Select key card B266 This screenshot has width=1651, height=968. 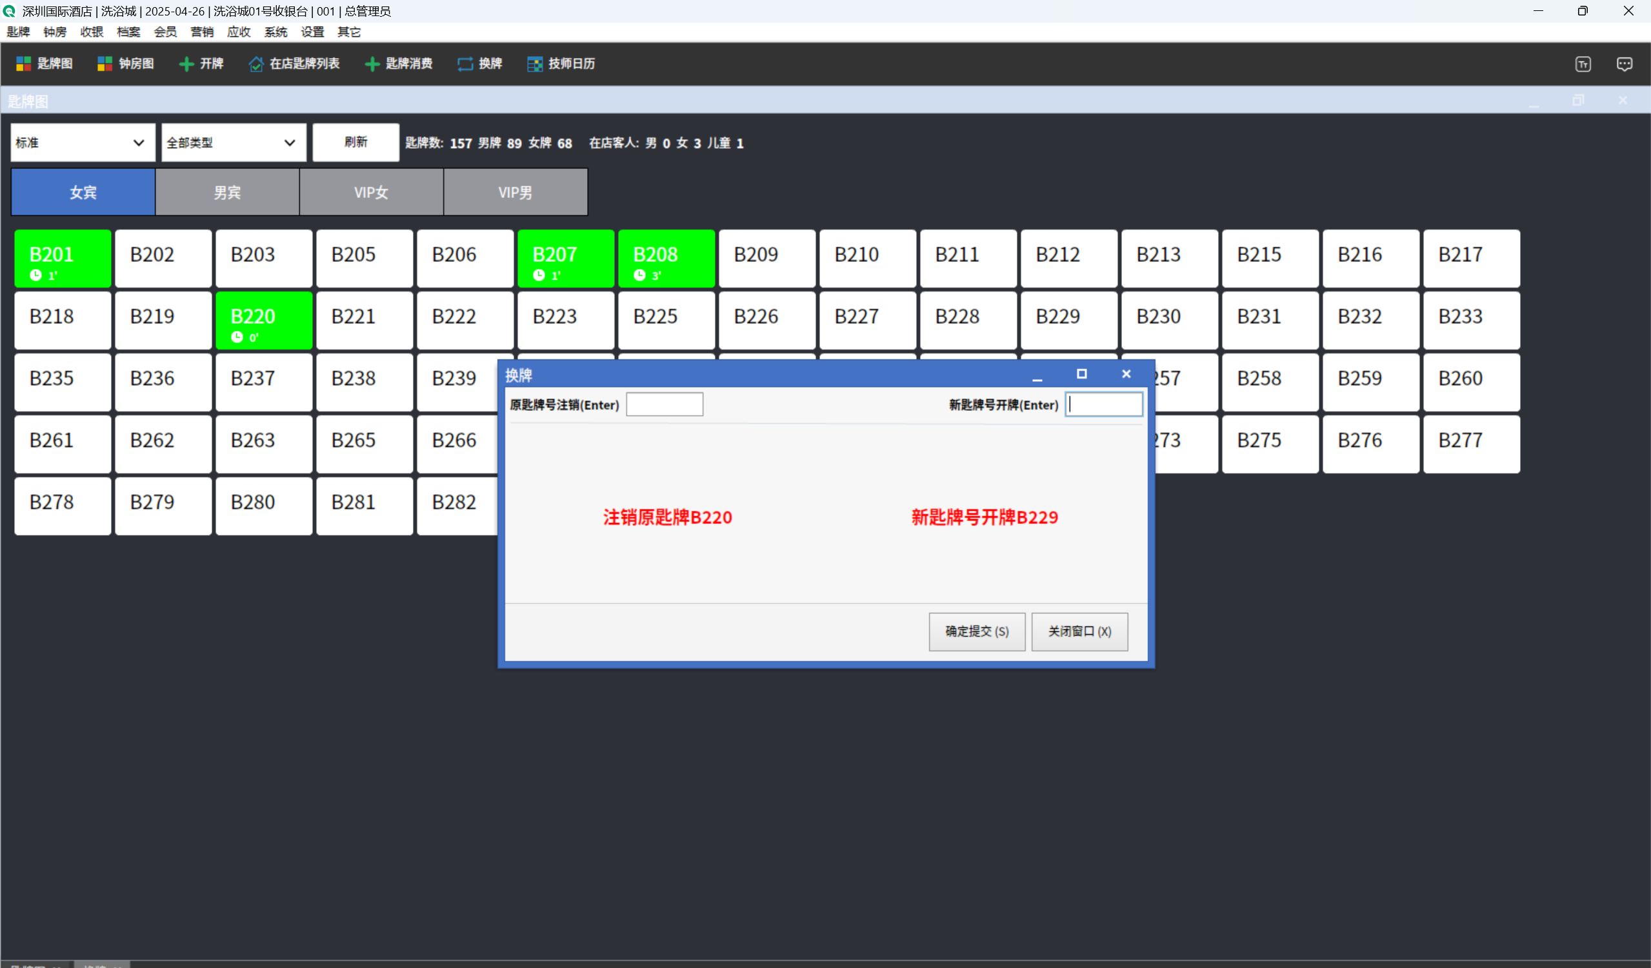457,444
